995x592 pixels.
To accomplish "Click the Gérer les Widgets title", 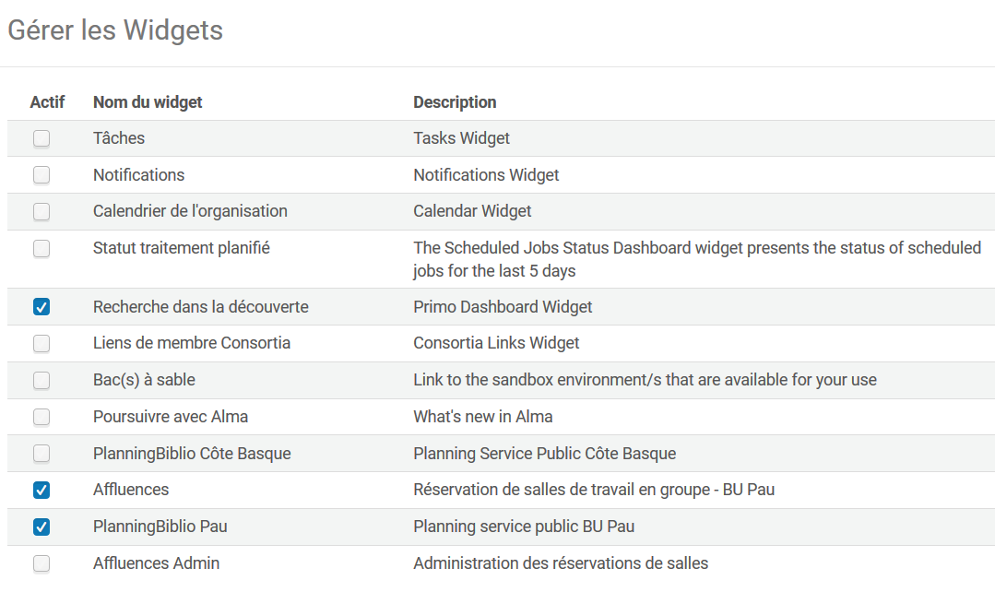I will (115, 30).
